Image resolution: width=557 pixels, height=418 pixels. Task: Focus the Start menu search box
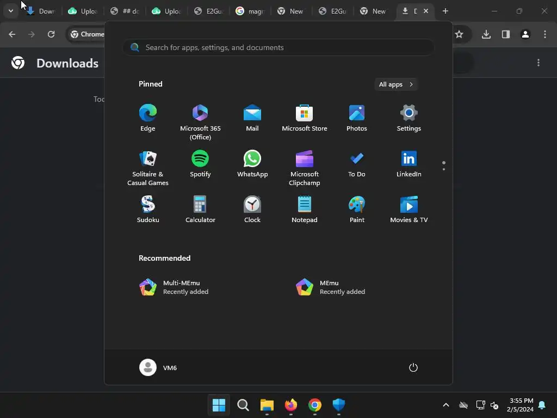point(278,47)
